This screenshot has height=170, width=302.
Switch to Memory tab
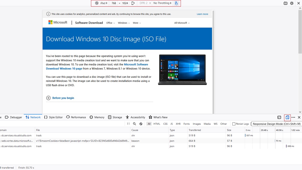97,117
